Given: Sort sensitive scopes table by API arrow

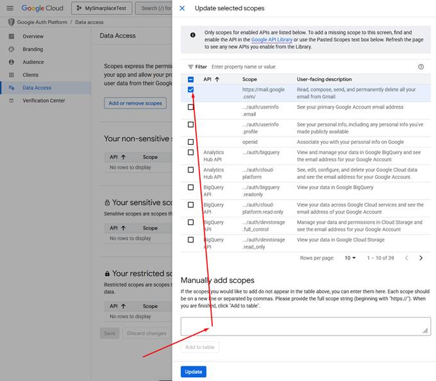Looking at the screenshot, I should tap(124, 228).
